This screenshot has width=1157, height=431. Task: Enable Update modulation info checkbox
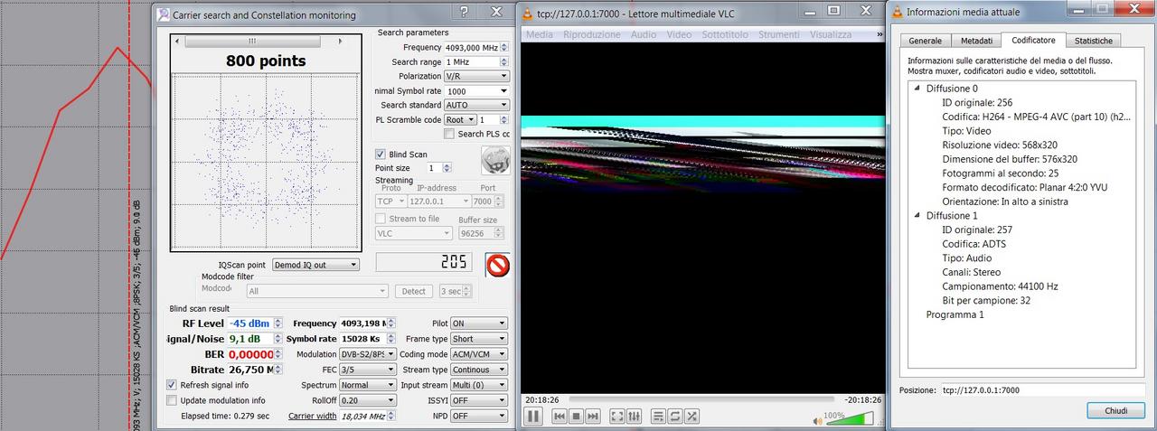[172, 400]
